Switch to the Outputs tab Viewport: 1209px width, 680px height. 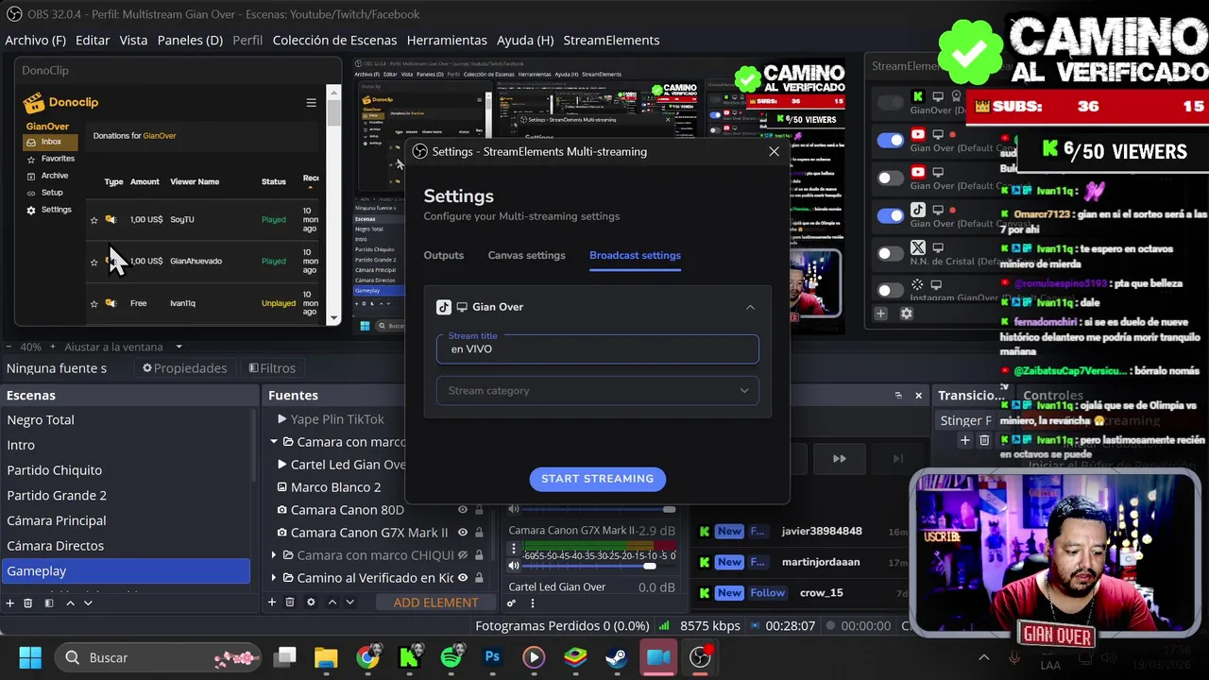pyautogui.click(x=443, y=255)
